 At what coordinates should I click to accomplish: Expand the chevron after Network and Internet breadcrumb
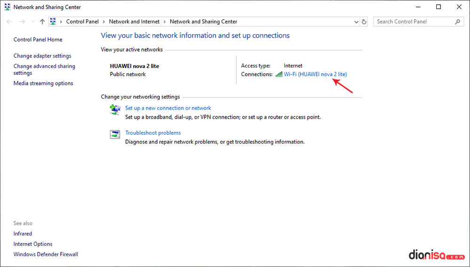click(x=165, y=22)
